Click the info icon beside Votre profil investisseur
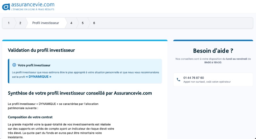 14,65
